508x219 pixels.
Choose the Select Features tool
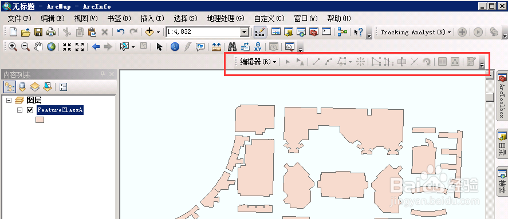click(x=125, y=47)
